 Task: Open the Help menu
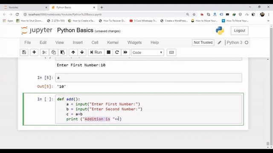coord(154,42)
